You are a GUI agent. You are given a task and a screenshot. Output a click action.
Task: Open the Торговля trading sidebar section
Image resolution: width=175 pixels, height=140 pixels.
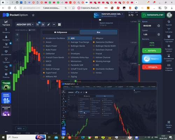pyautogui.click(x=6, y=23)
